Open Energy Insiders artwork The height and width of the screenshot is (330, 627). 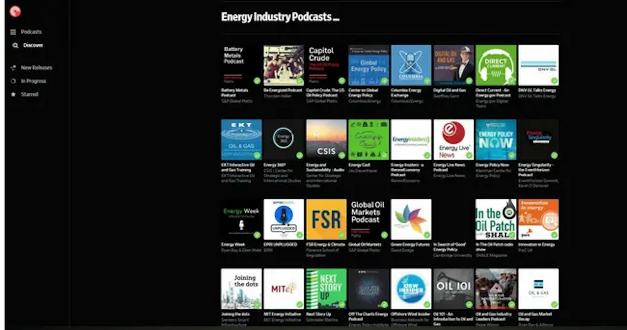pyautogui.click(x=411, y=140)
